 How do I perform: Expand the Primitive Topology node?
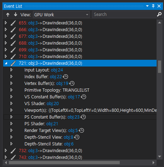point(11,90)
